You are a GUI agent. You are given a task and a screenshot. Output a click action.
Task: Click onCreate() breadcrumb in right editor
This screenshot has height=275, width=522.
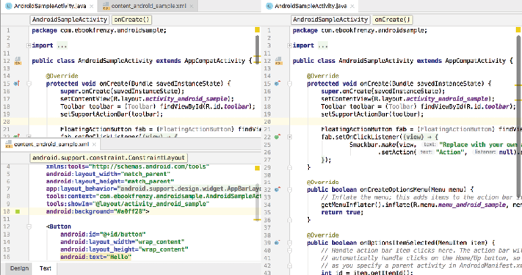click(x=393, y=20)
